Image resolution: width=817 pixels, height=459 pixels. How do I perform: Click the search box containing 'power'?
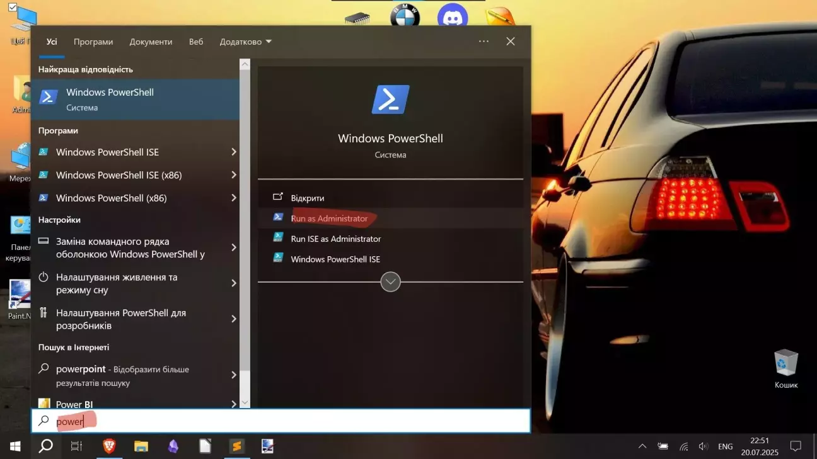coord(281,421)
